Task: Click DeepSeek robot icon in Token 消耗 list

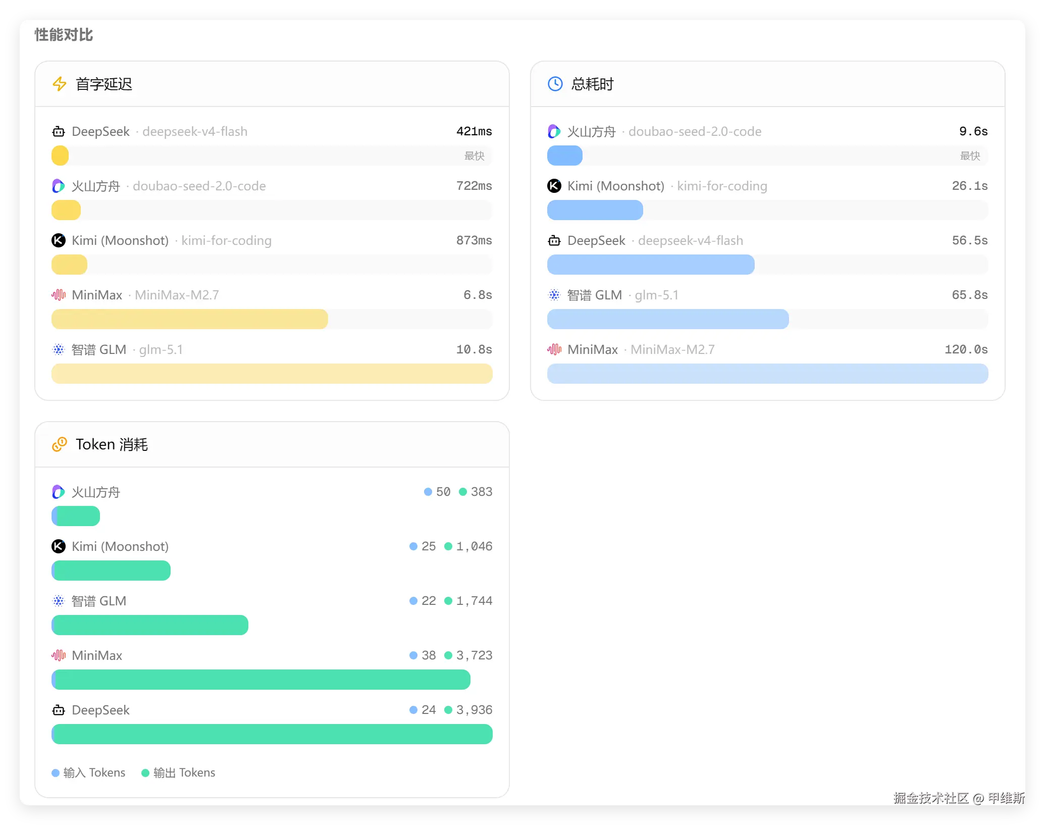Action: coord(59,710)
